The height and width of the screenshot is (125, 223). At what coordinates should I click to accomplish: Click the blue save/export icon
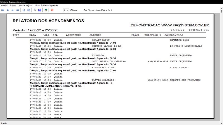pos(40,10)
